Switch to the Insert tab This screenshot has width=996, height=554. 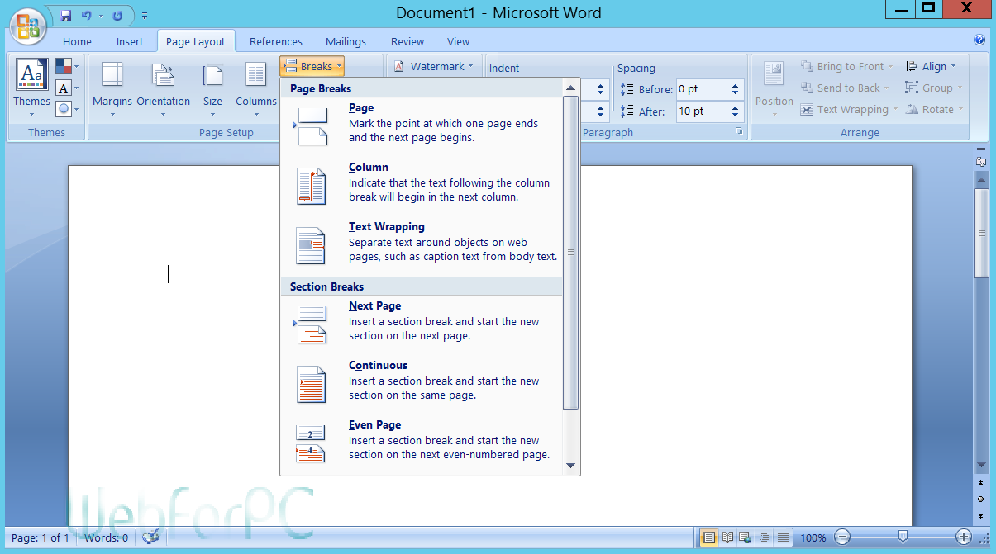pos(130,41)
